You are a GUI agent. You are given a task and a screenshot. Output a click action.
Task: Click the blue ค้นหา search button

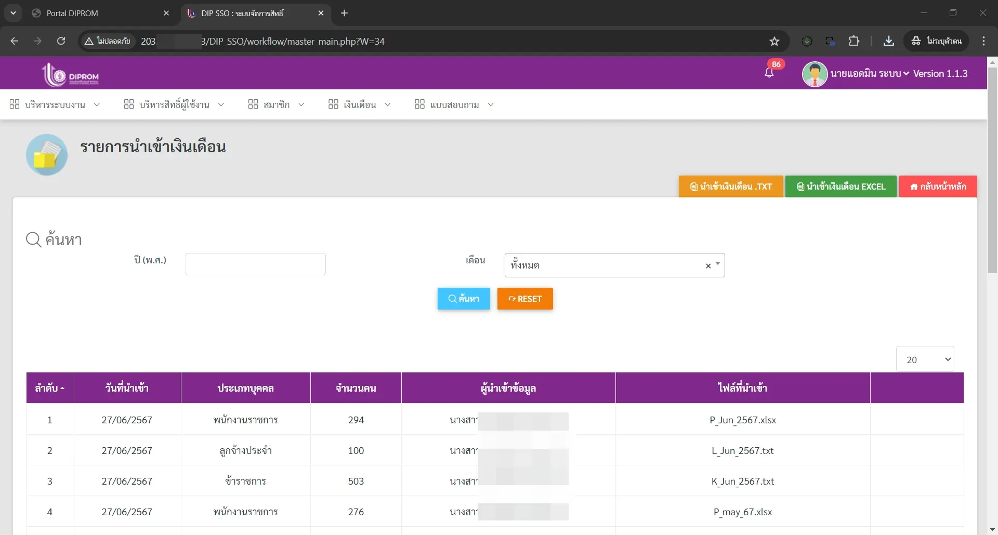(464, 299)
